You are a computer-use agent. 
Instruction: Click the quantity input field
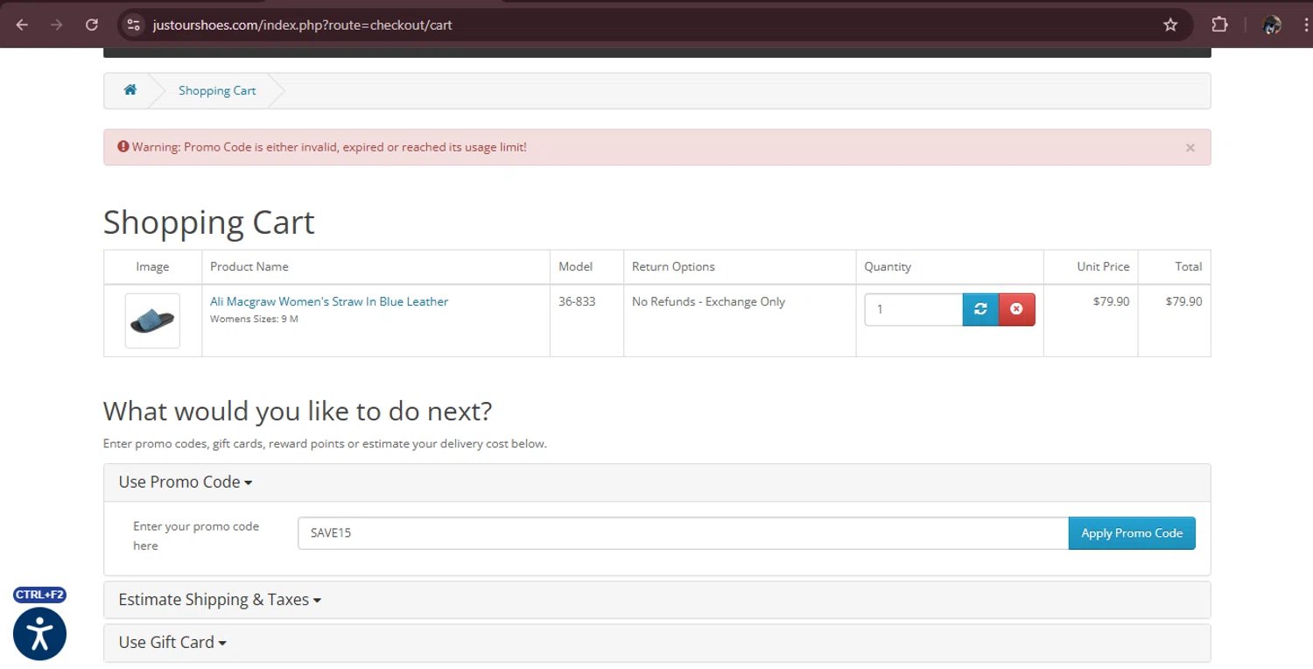(x=914, y=309)
